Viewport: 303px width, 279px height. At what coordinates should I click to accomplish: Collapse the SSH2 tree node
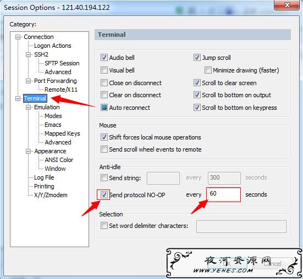(28, 54)
